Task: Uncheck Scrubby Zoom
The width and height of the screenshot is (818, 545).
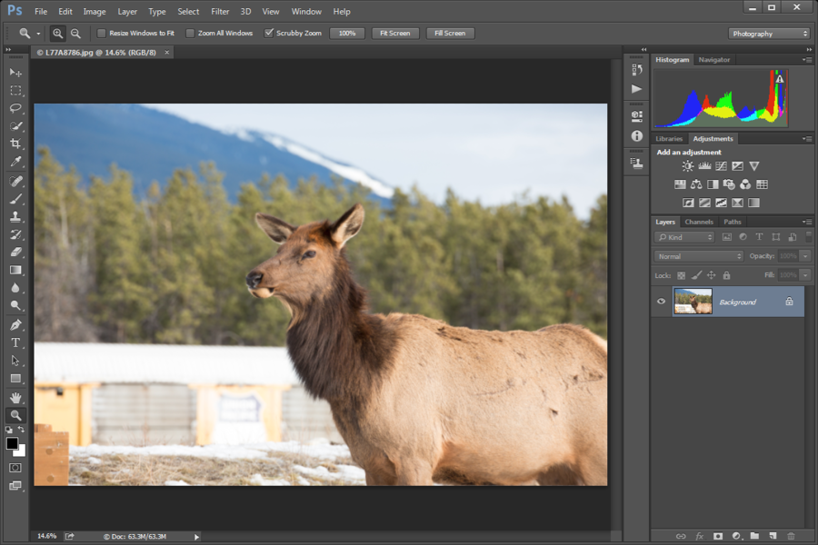Action: pos(269,33)
